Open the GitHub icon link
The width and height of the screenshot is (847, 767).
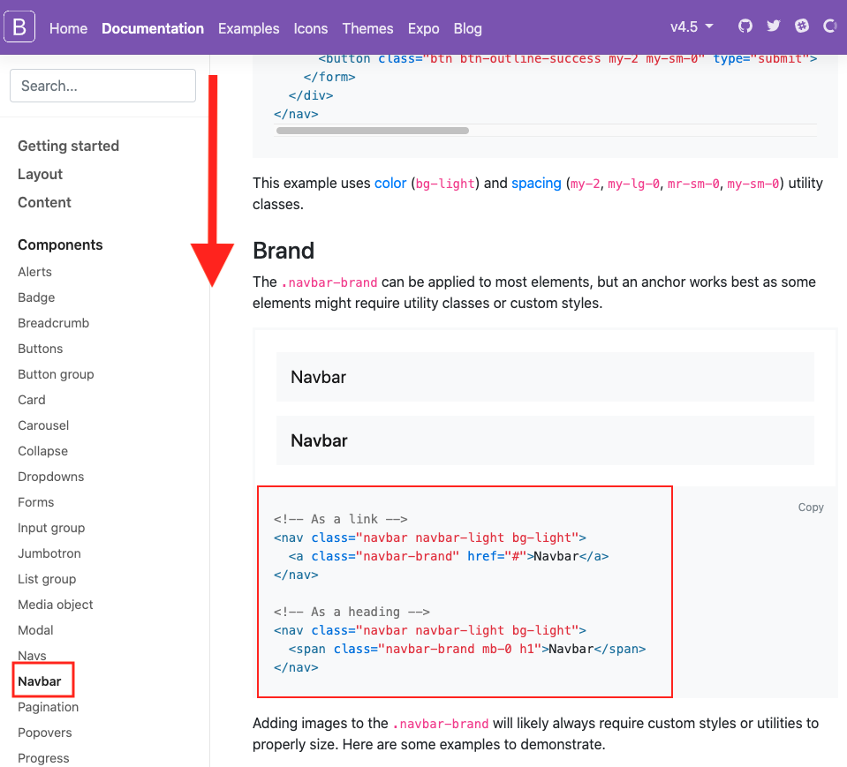[x=745, y=26]
